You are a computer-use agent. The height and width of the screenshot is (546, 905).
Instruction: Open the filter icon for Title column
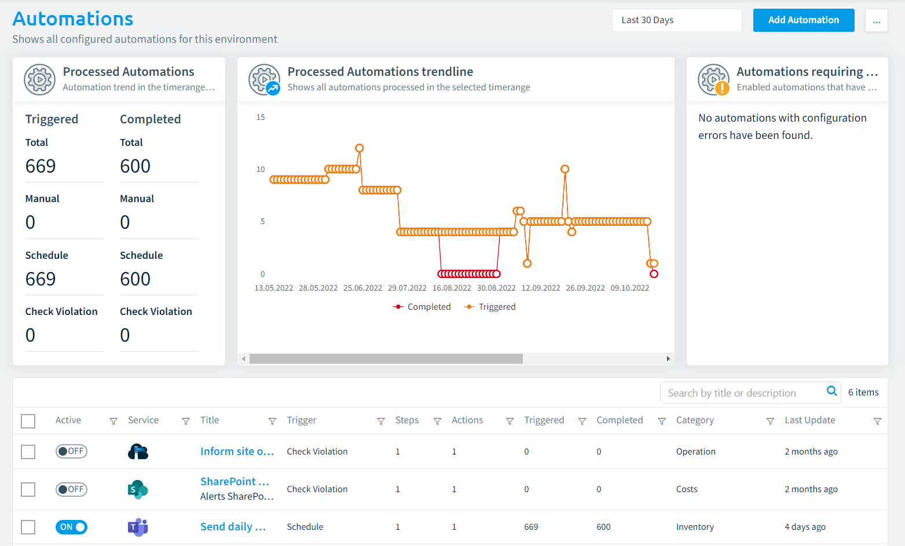click(x=272, y=421)
